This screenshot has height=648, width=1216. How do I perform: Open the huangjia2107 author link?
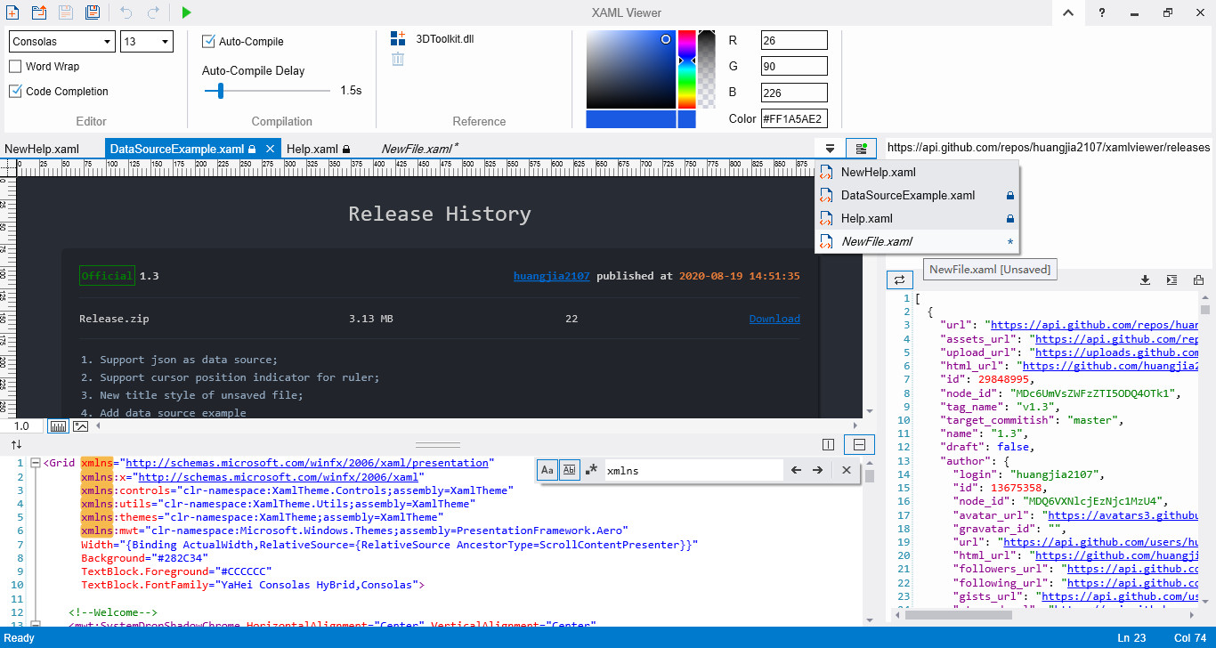552,276
